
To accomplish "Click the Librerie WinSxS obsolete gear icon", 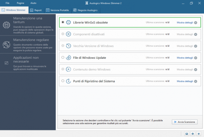I will click(68, 23).
